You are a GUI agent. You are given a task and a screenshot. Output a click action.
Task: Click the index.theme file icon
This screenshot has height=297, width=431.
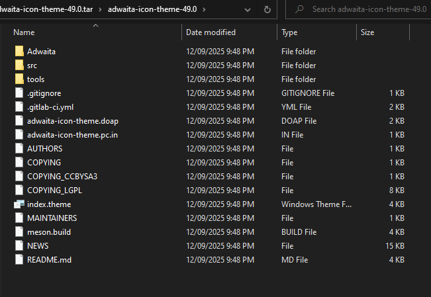coord(19,204)
